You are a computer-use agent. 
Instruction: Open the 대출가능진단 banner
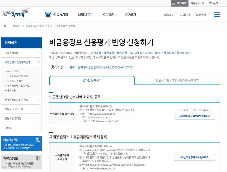pyautogui.click(x=21, y=143)
